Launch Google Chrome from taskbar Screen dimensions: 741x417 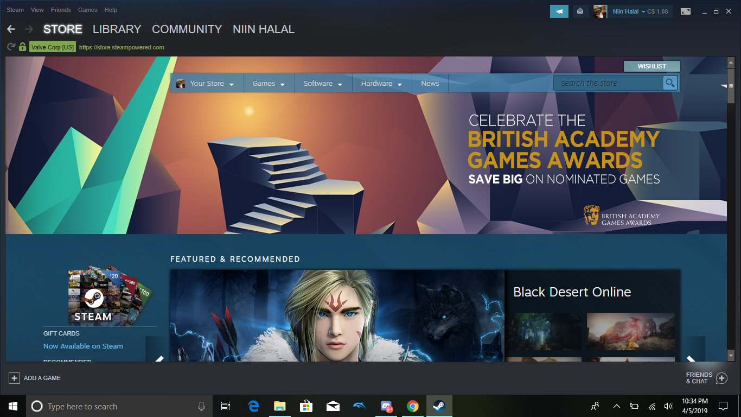coord(413,406)
